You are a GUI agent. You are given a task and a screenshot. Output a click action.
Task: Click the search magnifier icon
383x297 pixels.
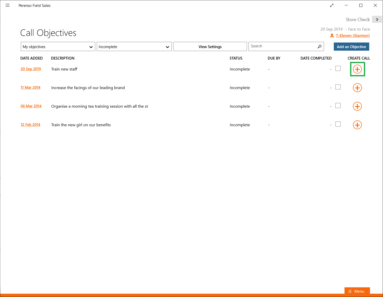320,46
